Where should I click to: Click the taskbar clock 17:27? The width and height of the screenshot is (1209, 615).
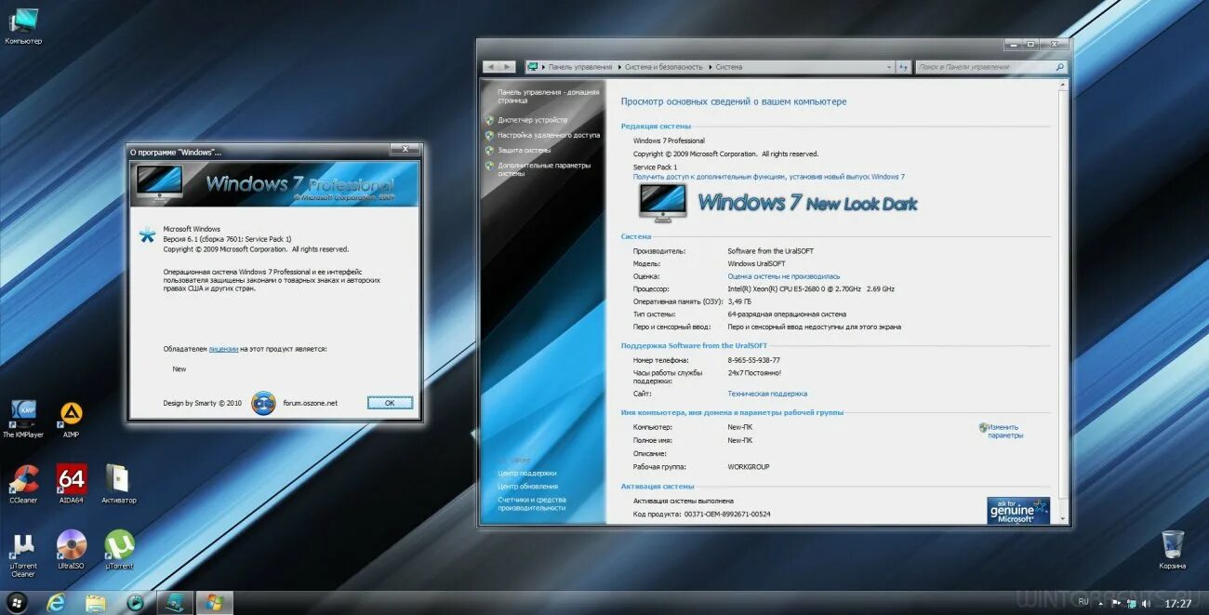[1178, 603]
